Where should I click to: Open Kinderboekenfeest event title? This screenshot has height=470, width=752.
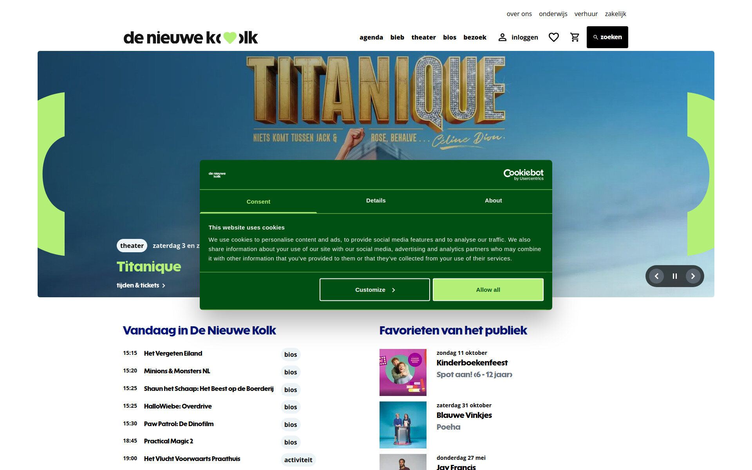pyautogui.click(x=472, y=363)
